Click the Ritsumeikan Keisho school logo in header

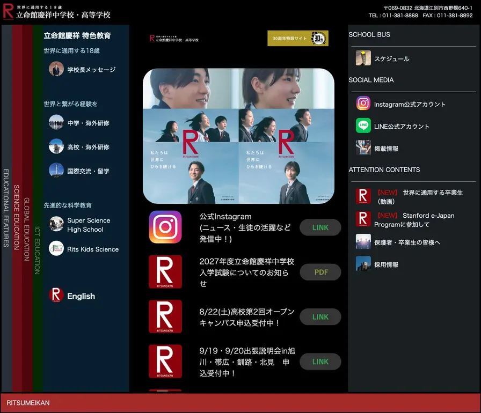pos(56,12)
